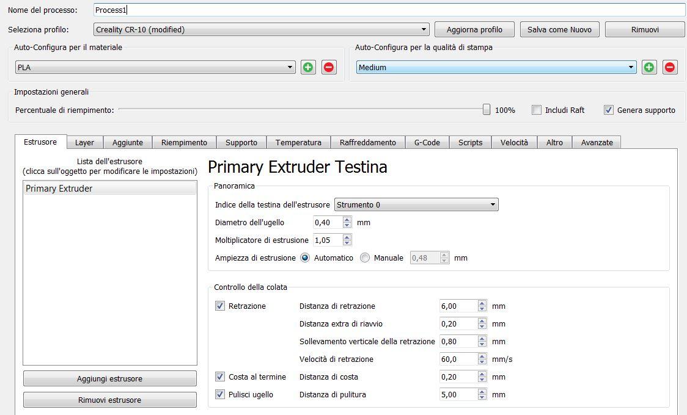
Task: Click Salva come Nuovo button
Action: pyautogui.click(x=559, y=30)
